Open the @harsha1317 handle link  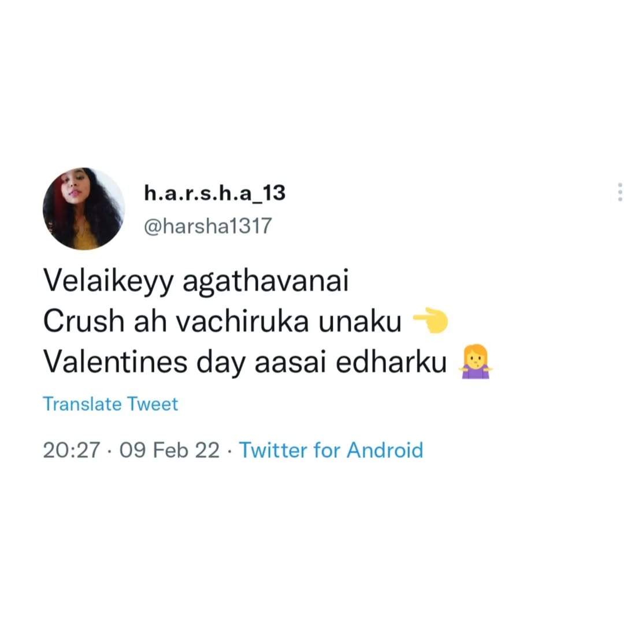pyautogui.click(x=207, y=226)
